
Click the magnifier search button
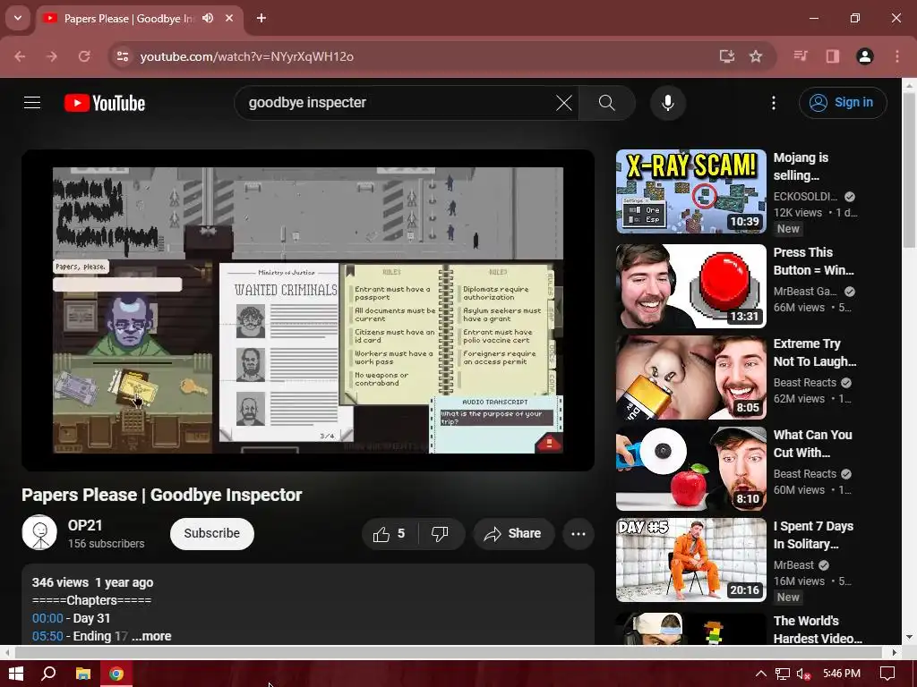607,103
